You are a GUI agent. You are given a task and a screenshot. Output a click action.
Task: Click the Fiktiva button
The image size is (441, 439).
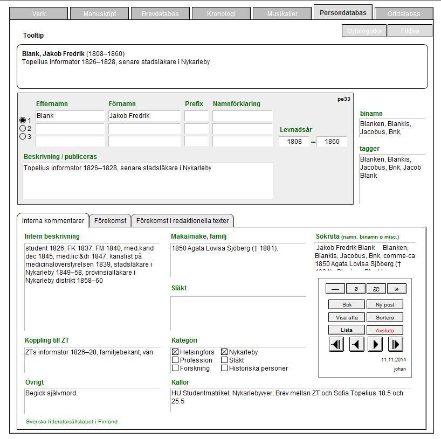pos(410,31)
